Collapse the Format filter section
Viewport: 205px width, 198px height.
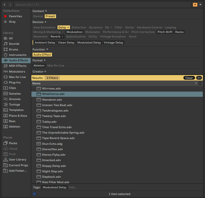pos(45,60)
